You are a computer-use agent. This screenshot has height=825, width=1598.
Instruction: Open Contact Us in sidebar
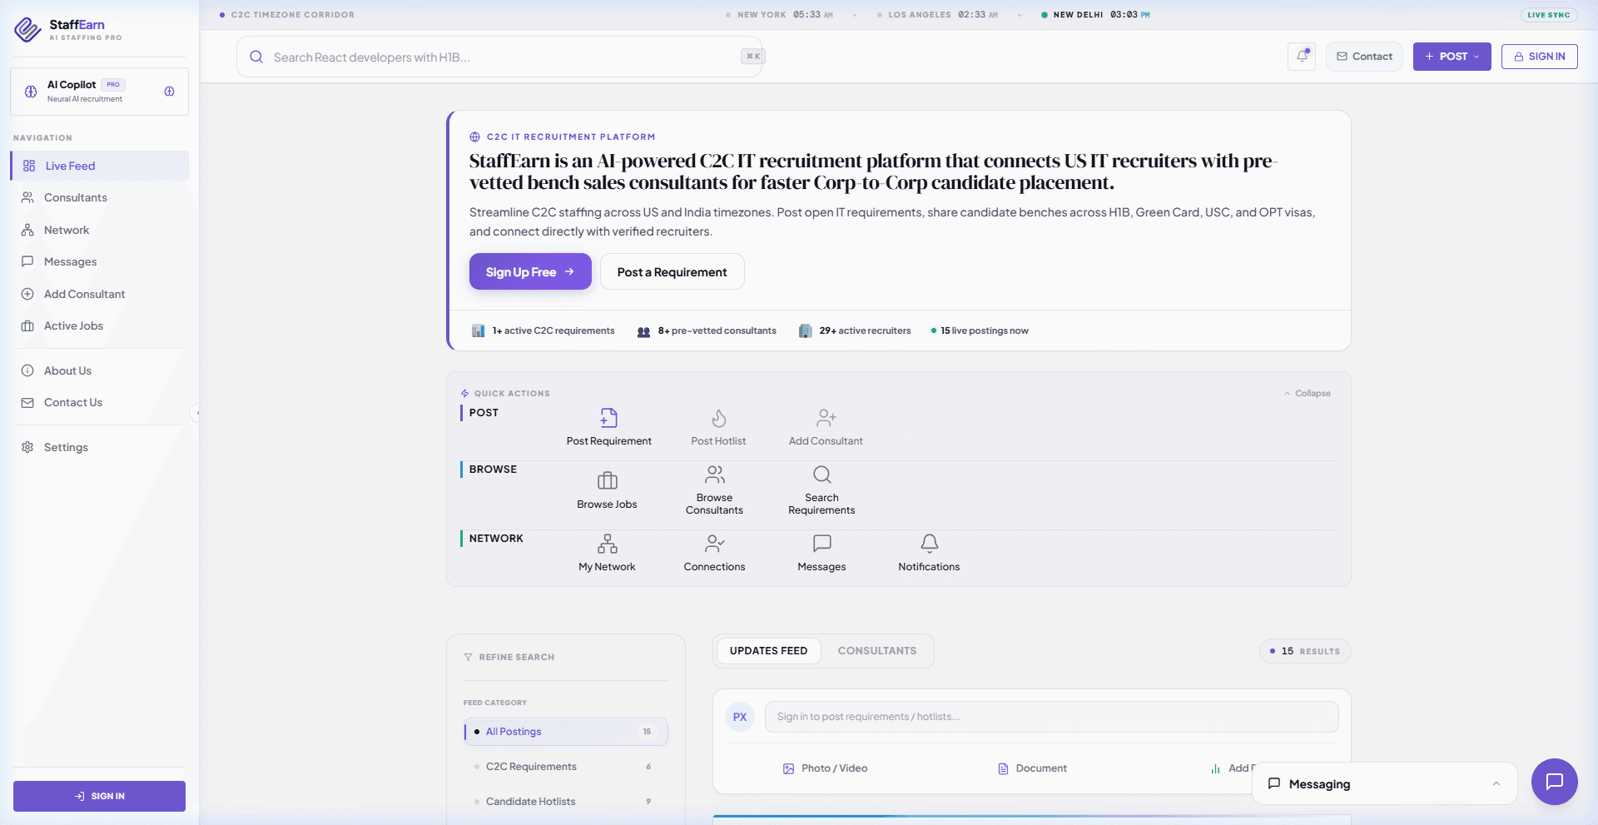pos(100,402)
